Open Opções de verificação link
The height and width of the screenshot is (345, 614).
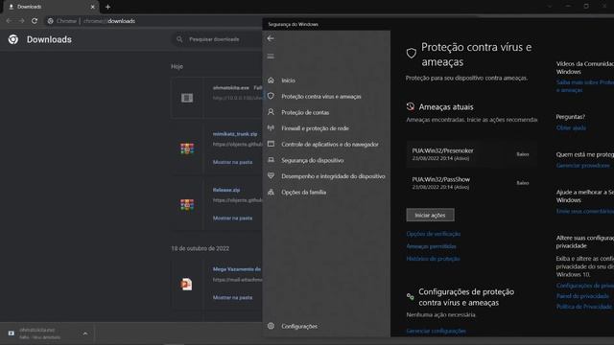433,234
